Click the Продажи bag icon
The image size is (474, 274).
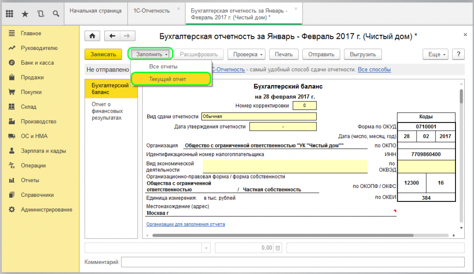[12, 77]
